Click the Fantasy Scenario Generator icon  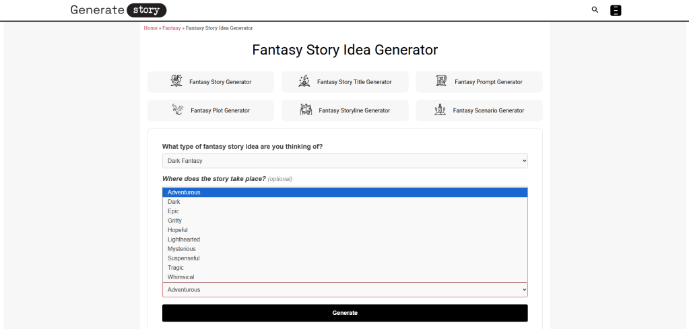tap(440, 110)
